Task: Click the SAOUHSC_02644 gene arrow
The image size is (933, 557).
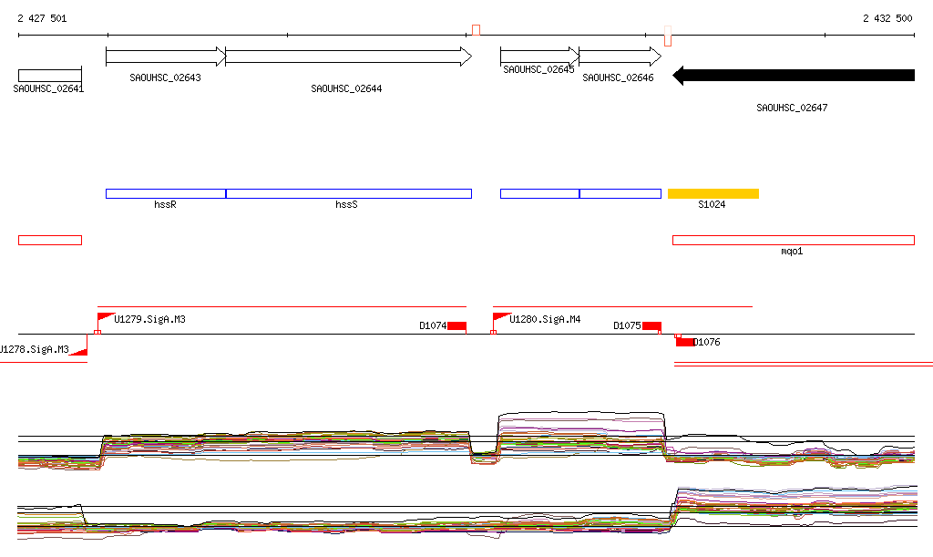Action: point(349,57)
